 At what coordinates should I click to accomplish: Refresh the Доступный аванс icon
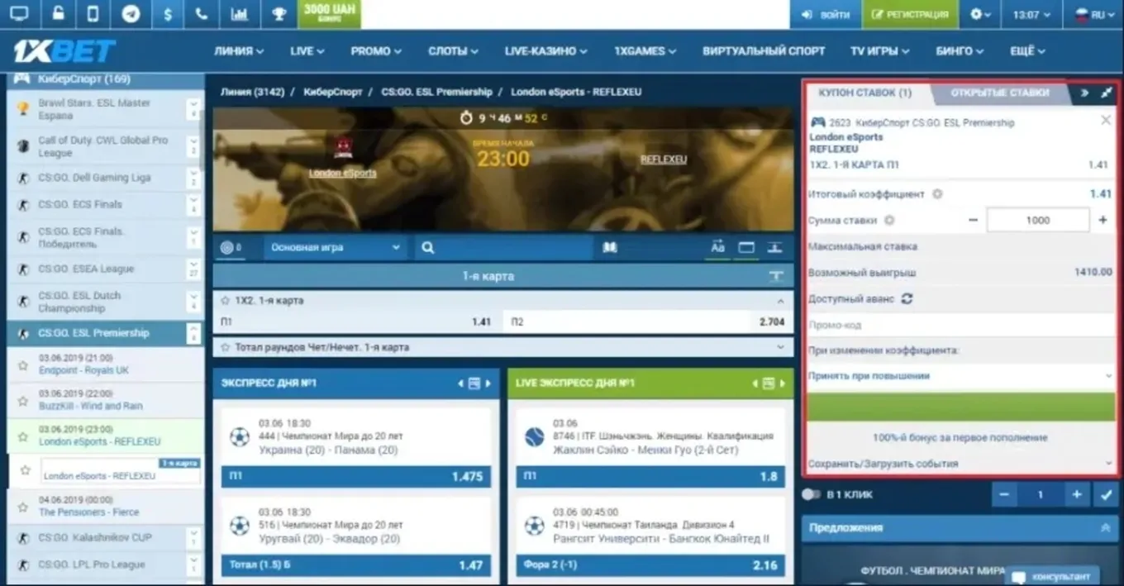907,298
